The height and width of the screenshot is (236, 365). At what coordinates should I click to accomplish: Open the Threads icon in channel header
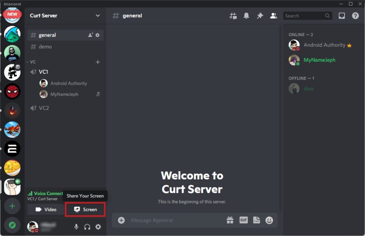(233, 16)
